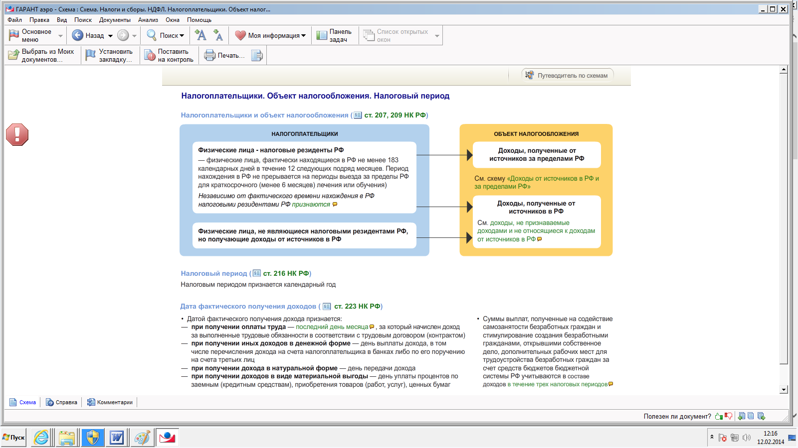798x448 pixels.
Task: Open document icon before ст. 223 НК РФ
Action: (327, 307)
